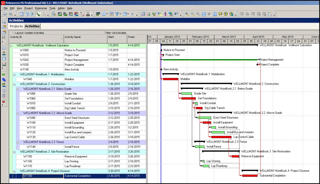Show the Activity Network view
Image resolution: width=320 pixels, height=184 pixels.
pyautogui.click(x=33, y=14)
